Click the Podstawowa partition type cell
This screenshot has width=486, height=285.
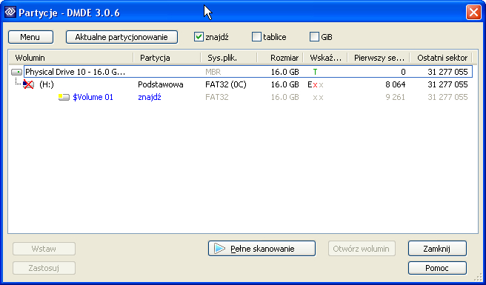(161, 84)
